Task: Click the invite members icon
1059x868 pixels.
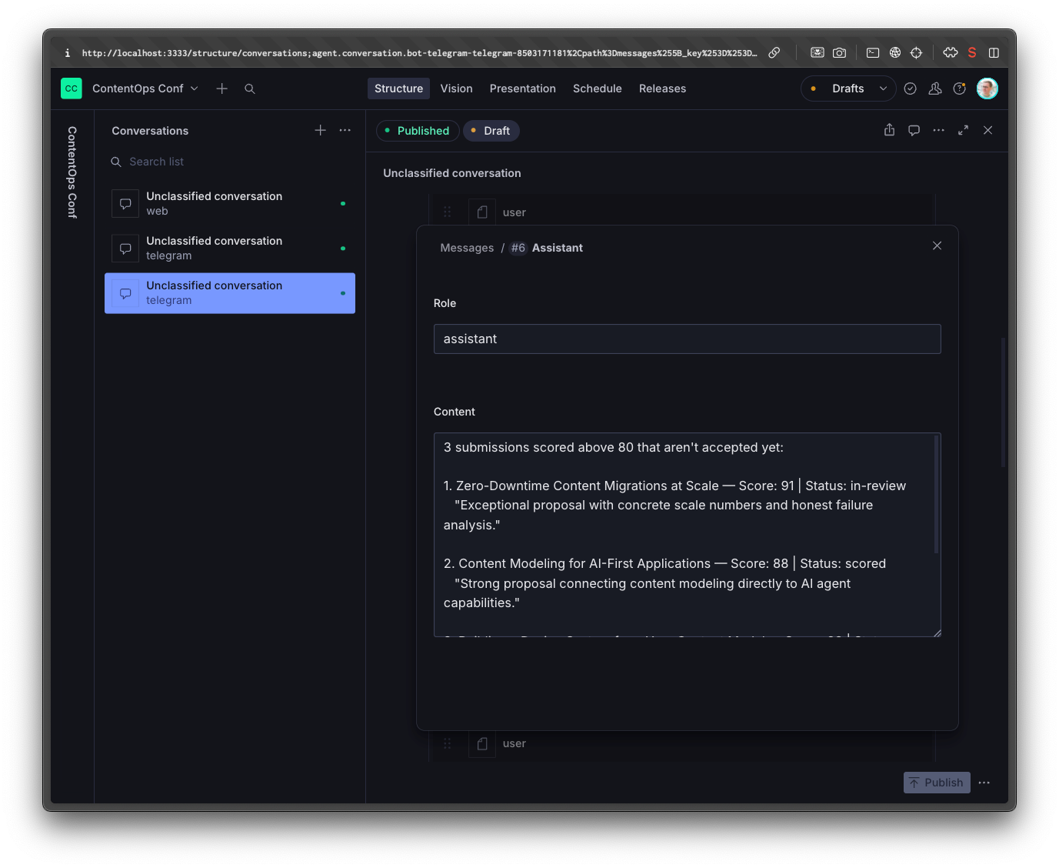Action: pyautogui.click(x=934, y=88)
